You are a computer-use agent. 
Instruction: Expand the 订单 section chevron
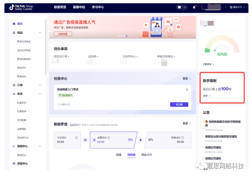[x=40, y=85]
